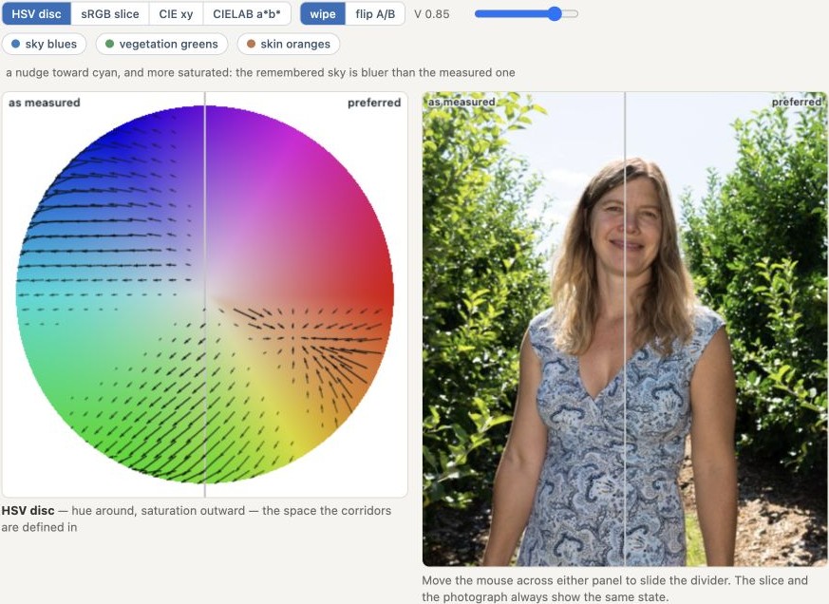Enable wipe comparison mode

(x=323, y=13)
